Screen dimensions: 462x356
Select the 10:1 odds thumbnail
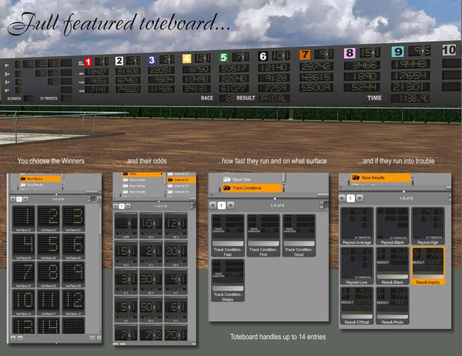(151, 226)
